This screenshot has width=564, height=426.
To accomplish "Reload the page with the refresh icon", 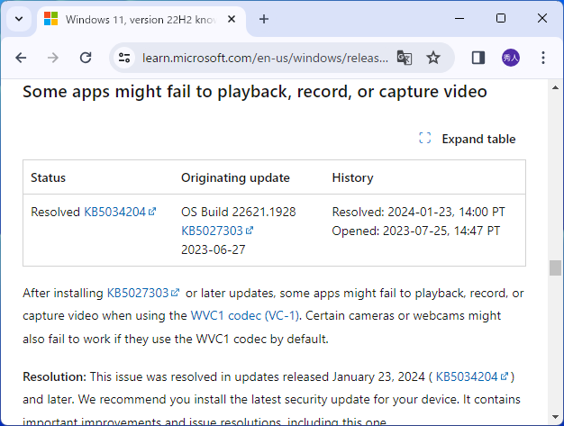I will click(x=86, y=58).
